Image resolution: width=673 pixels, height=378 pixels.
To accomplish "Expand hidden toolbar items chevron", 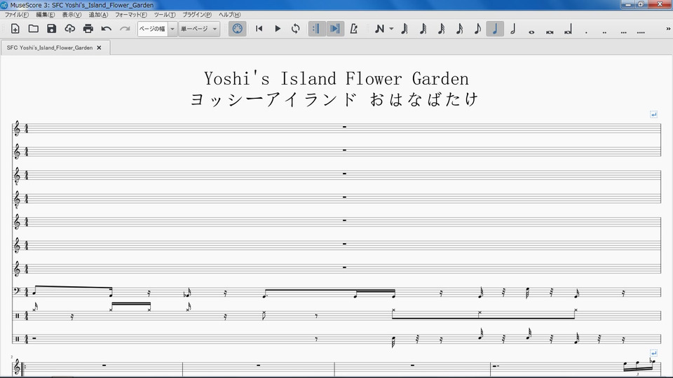I will click(668, 29).
